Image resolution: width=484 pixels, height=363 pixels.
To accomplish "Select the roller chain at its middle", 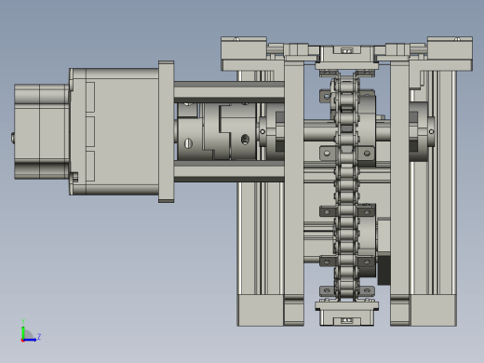I will pyautogui.click(x=346, y=186).
